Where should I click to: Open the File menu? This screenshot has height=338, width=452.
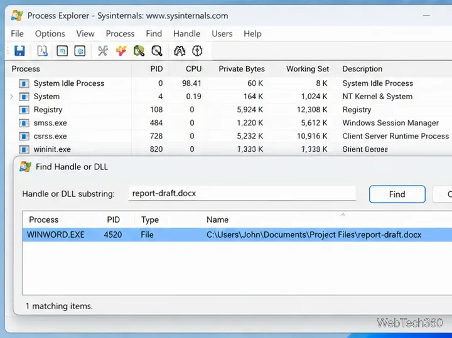[x=18, y=34]
